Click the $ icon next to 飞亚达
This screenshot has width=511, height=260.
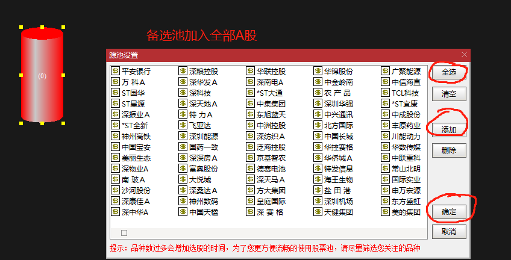pos(183,125)
